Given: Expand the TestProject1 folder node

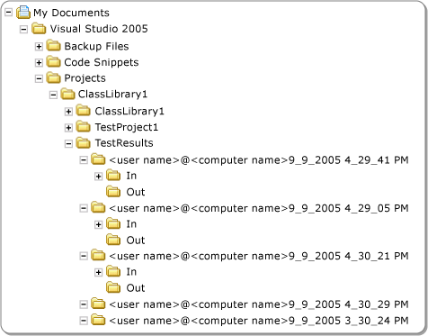Looking at the screenshot, I should [x=68, y=128].
